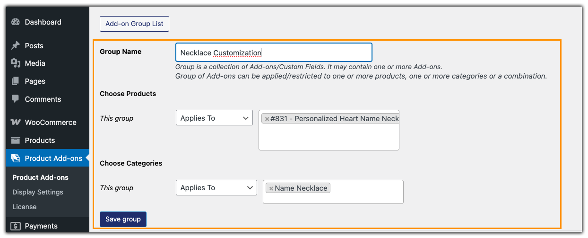Screen dimensions: 588x238
Task: Remove the #831 Personalized Heart Name product tag
Action: [267, 119]
